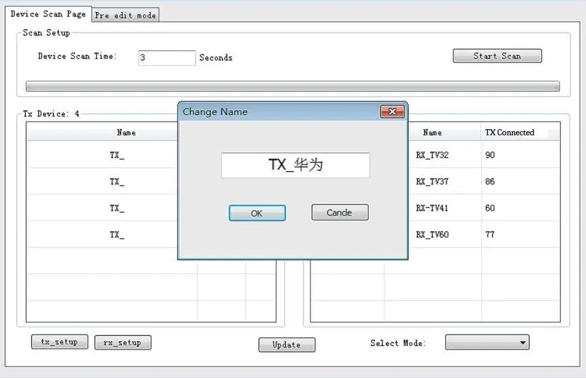
Task: Click the Device Scan Time input field
Action: (167, 58)
